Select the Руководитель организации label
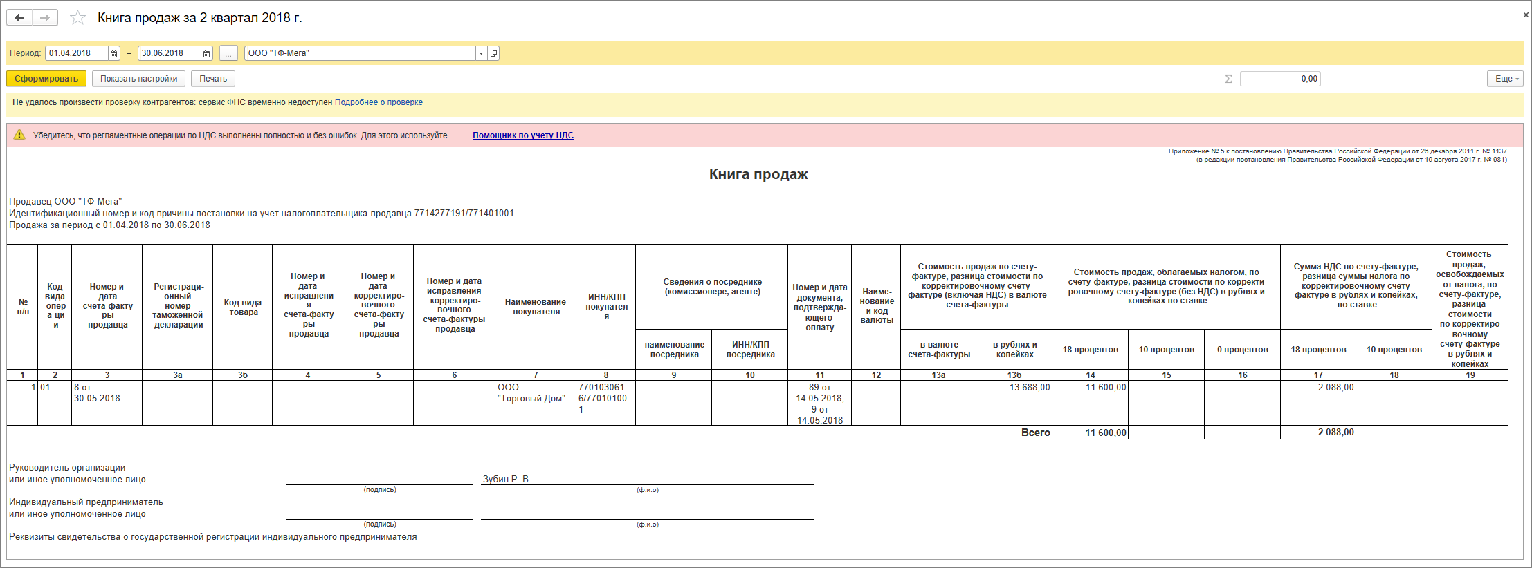 click(67, 468)
